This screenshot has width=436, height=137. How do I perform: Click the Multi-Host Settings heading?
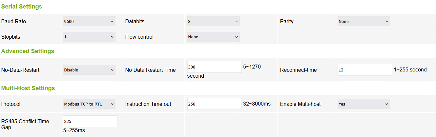(28, 88)
